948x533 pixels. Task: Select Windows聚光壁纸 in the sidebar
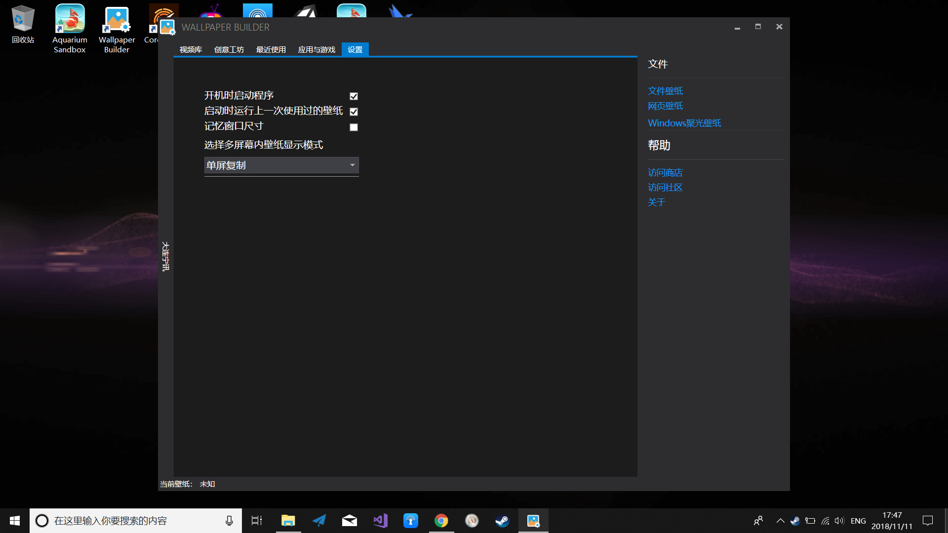(684, 123)
